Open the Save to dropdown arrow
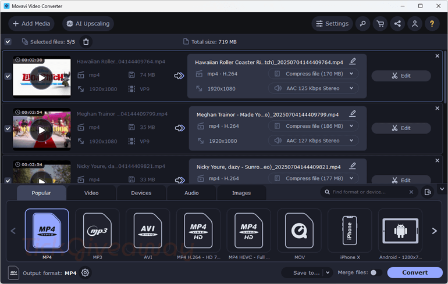 pos(328,272)
